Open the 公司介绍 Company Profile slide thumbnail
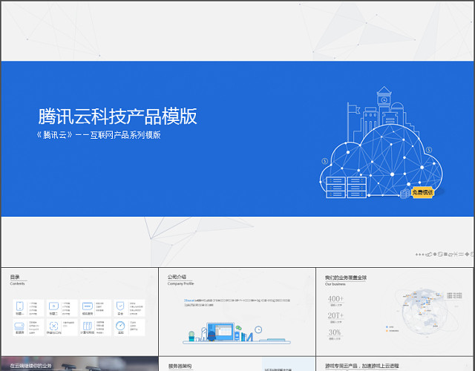The width and height of the screenshot is (475, 371). [x=237, y=312]
